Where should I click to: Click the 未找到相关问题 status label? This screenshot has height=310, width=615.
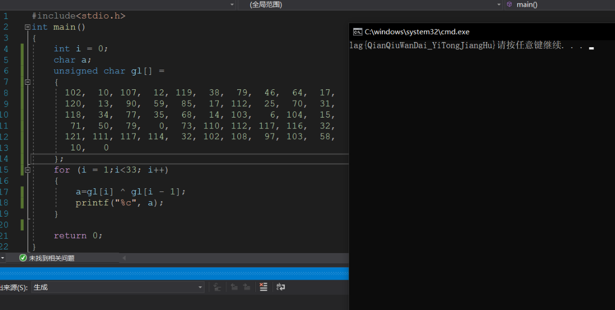[x=51, y=258]
